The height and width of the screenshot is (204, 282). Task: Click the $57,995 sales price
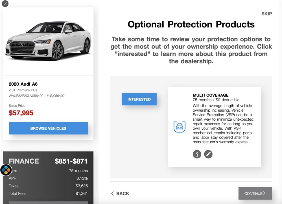coord(21,113)
